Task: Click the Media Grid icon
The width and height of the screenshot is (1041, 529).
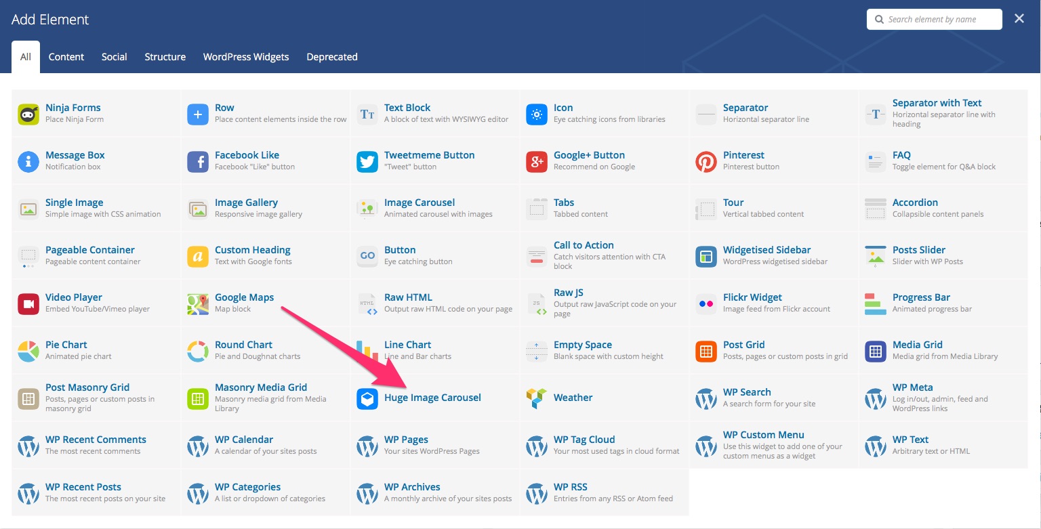Action: [876, 352]
